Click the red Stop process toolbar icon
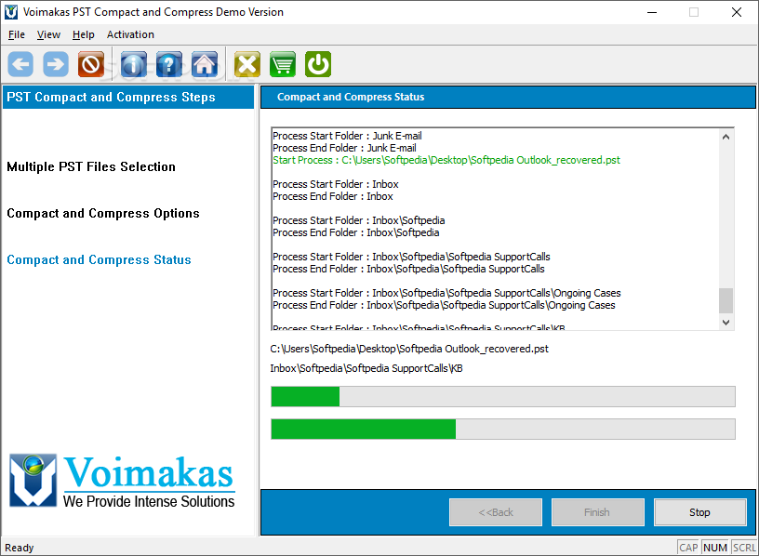The image size is (759, 556). coord(91,64)
